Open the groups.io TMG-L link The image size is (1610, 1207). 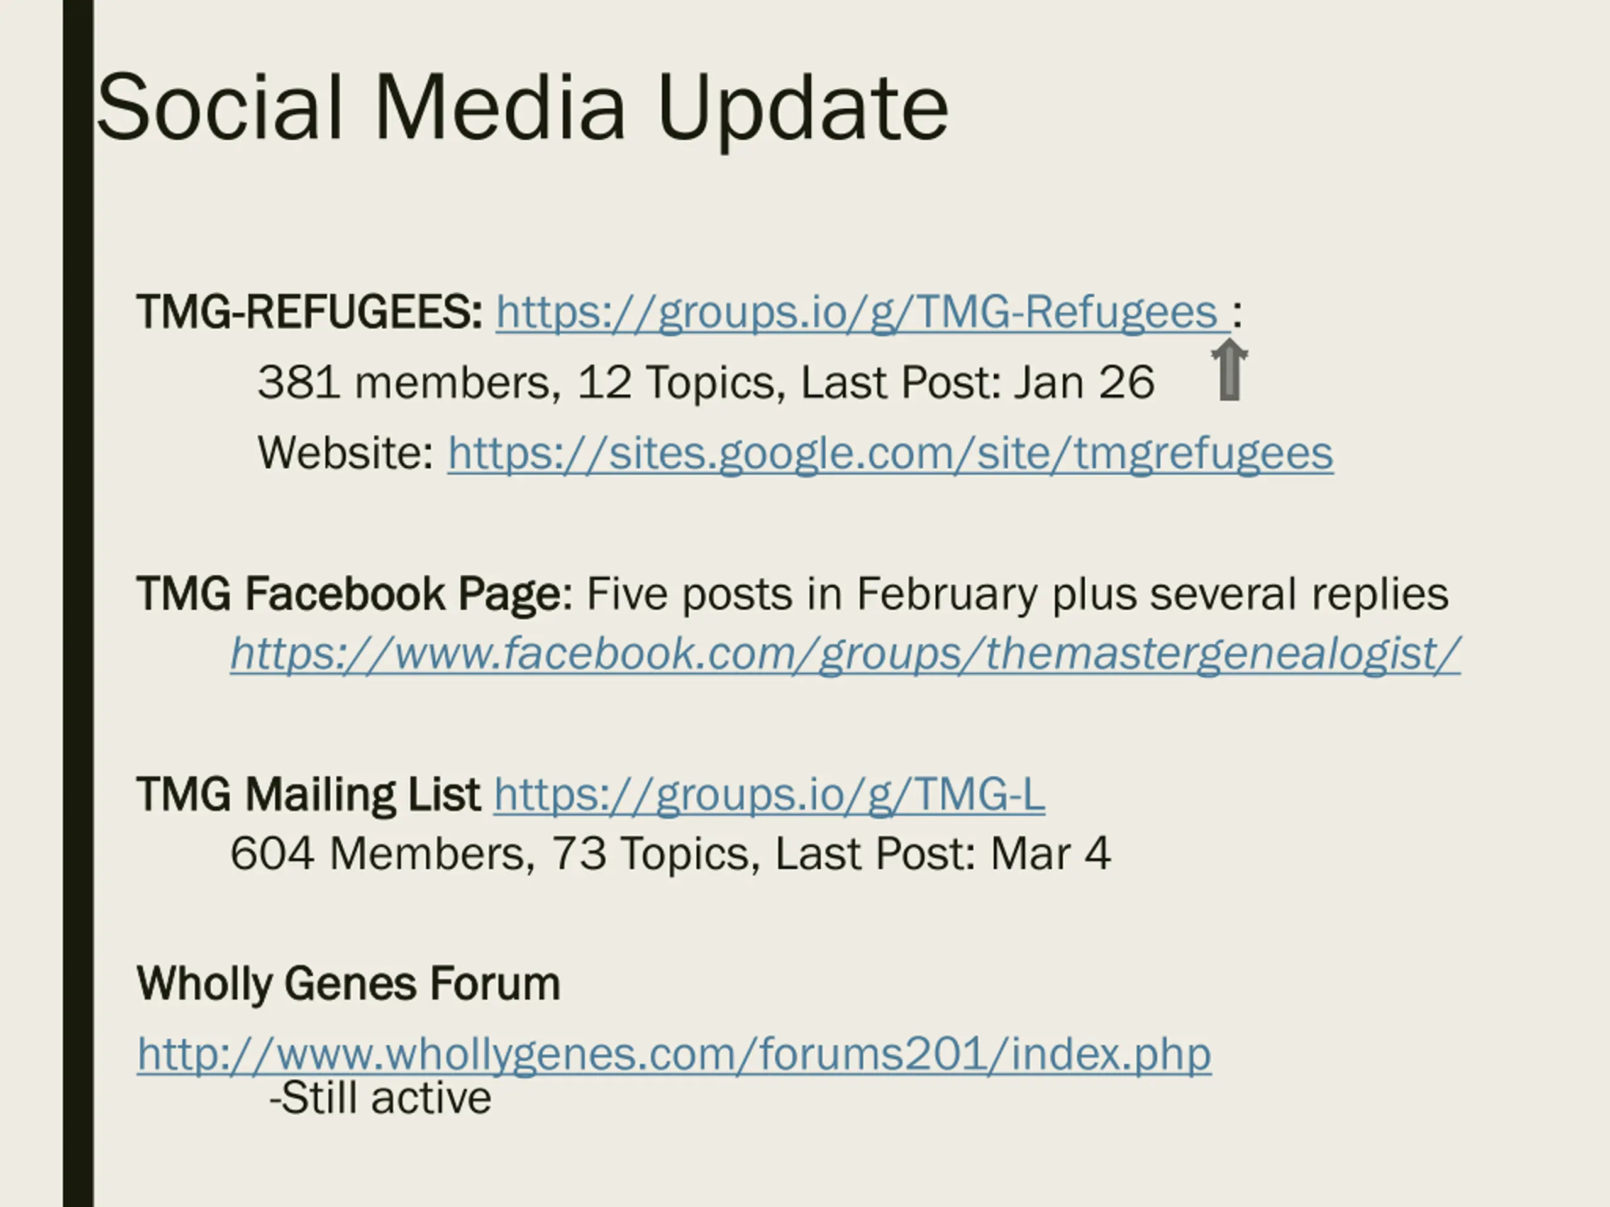769,794
